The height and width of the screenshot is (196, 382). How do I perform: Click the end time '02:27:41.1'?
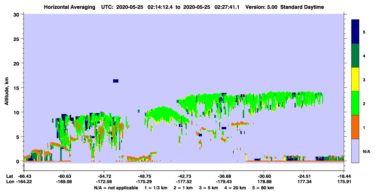click(x=227, y=7)
